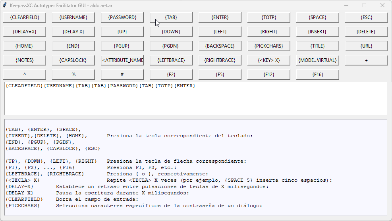The height and width of the screenshot is (221, 392).
Task: Insert the {USERNAME} placeholder
Action: click(x=73, y=17)
